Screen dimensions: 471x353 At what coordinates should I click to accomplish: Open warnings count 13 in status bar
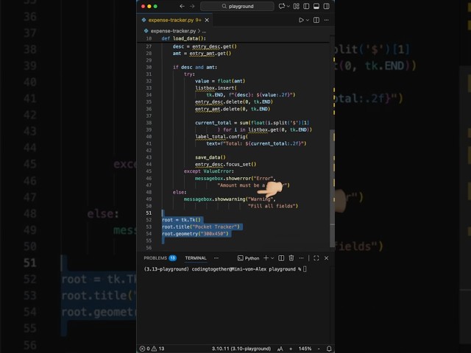(158, 349)
